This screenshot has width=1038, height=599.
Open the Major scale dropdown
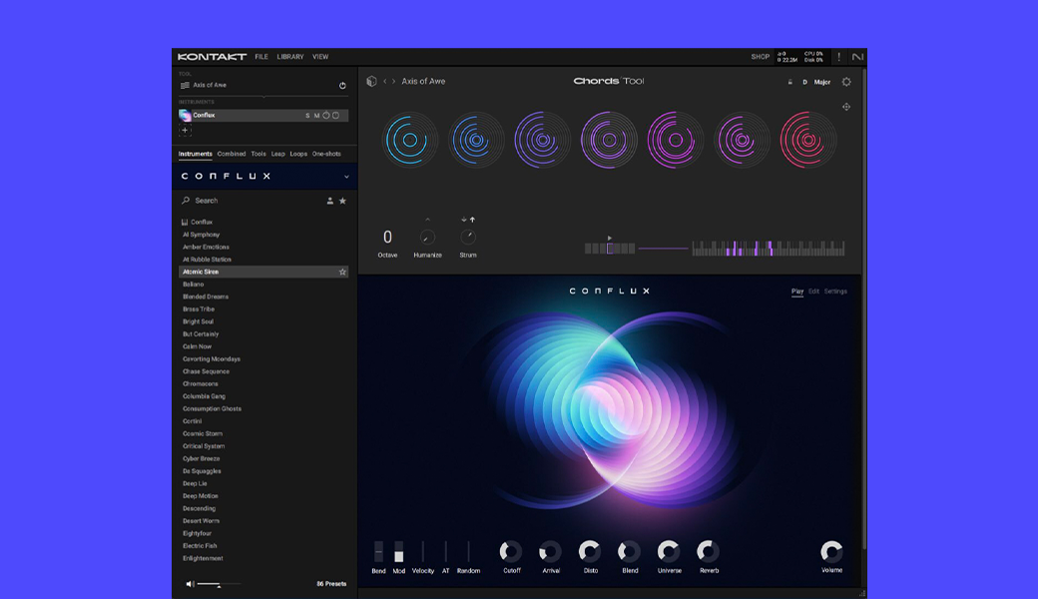pyautogui.click(x=822, y=82)
